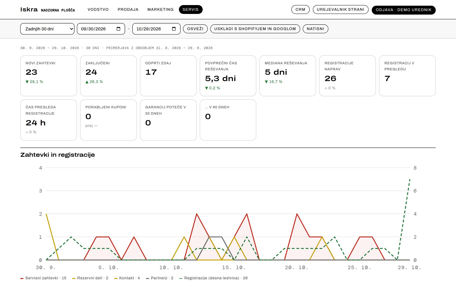Print the page using Natisni
The image size is (456, 285).
315,29
